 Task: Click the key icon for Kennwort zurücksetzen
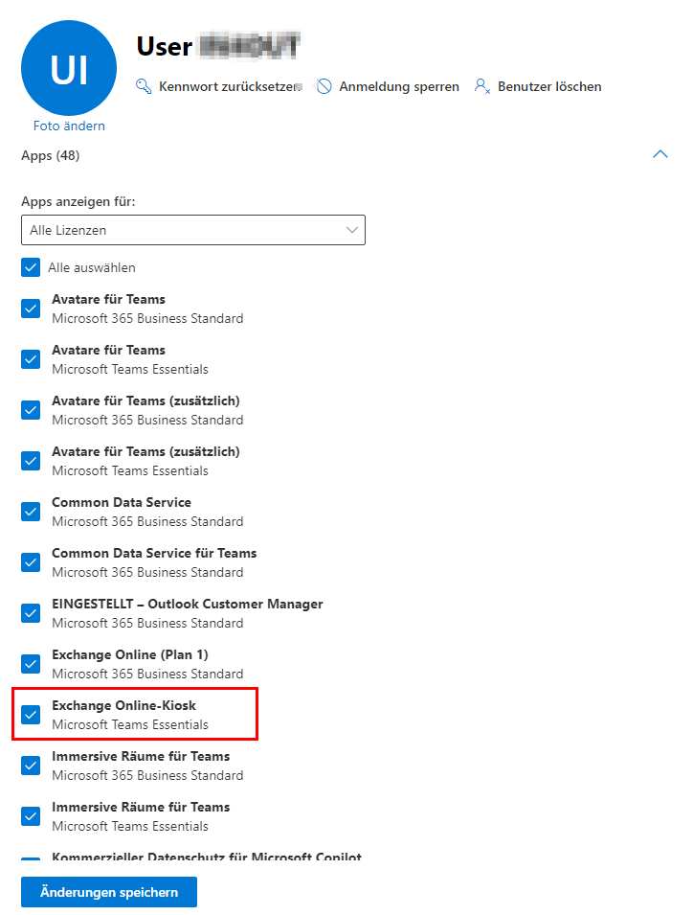point(144,86)
